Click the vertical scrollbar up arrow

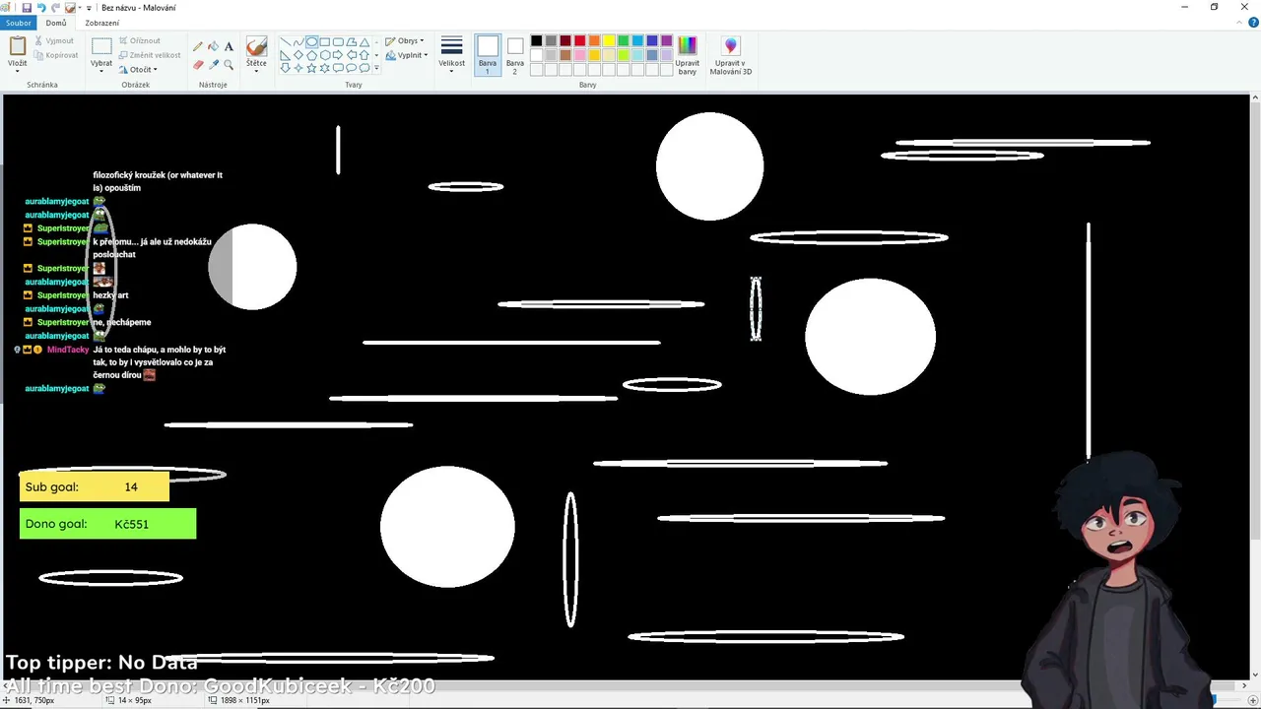(x=1255, y=98)
